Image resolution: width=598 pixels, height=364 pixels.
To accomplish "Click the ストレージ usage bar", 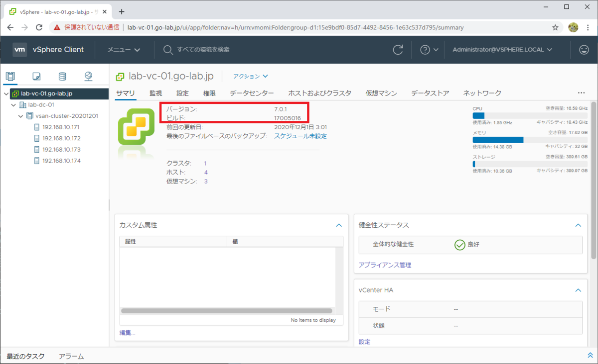I will click(530, 164).
